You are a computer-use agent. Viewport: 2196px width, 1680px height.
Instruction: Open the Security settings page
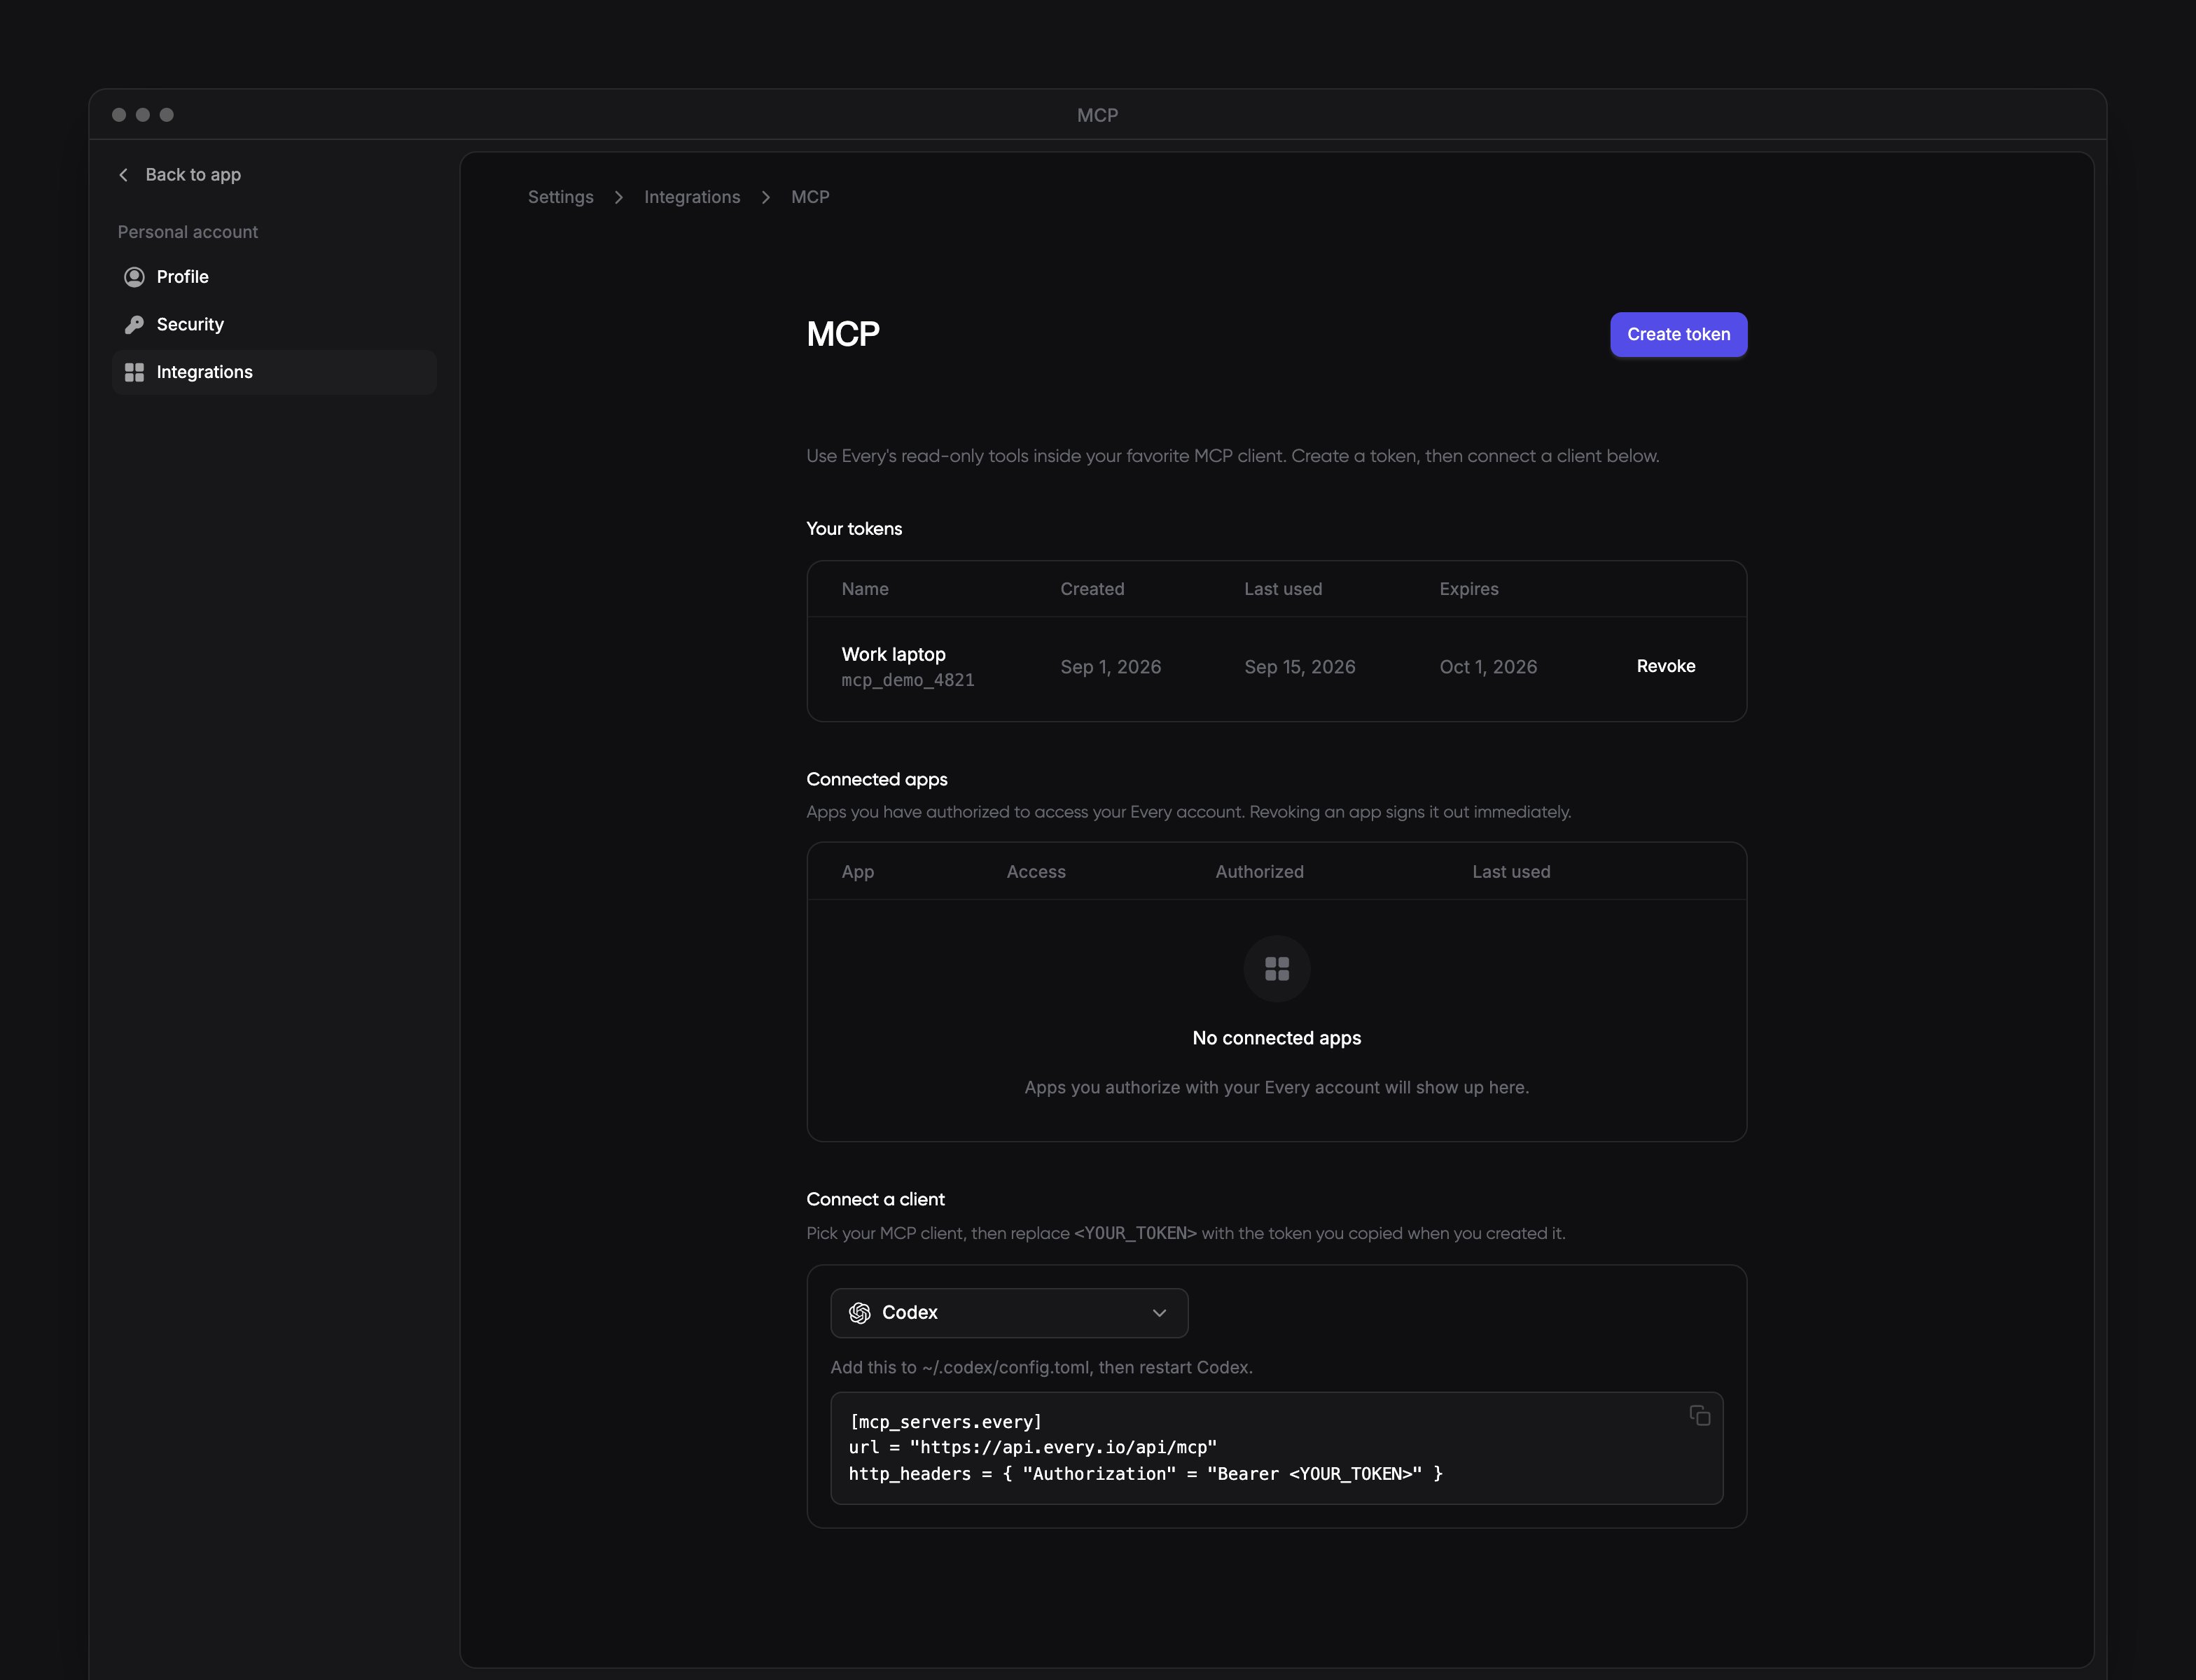pos(274,324)
